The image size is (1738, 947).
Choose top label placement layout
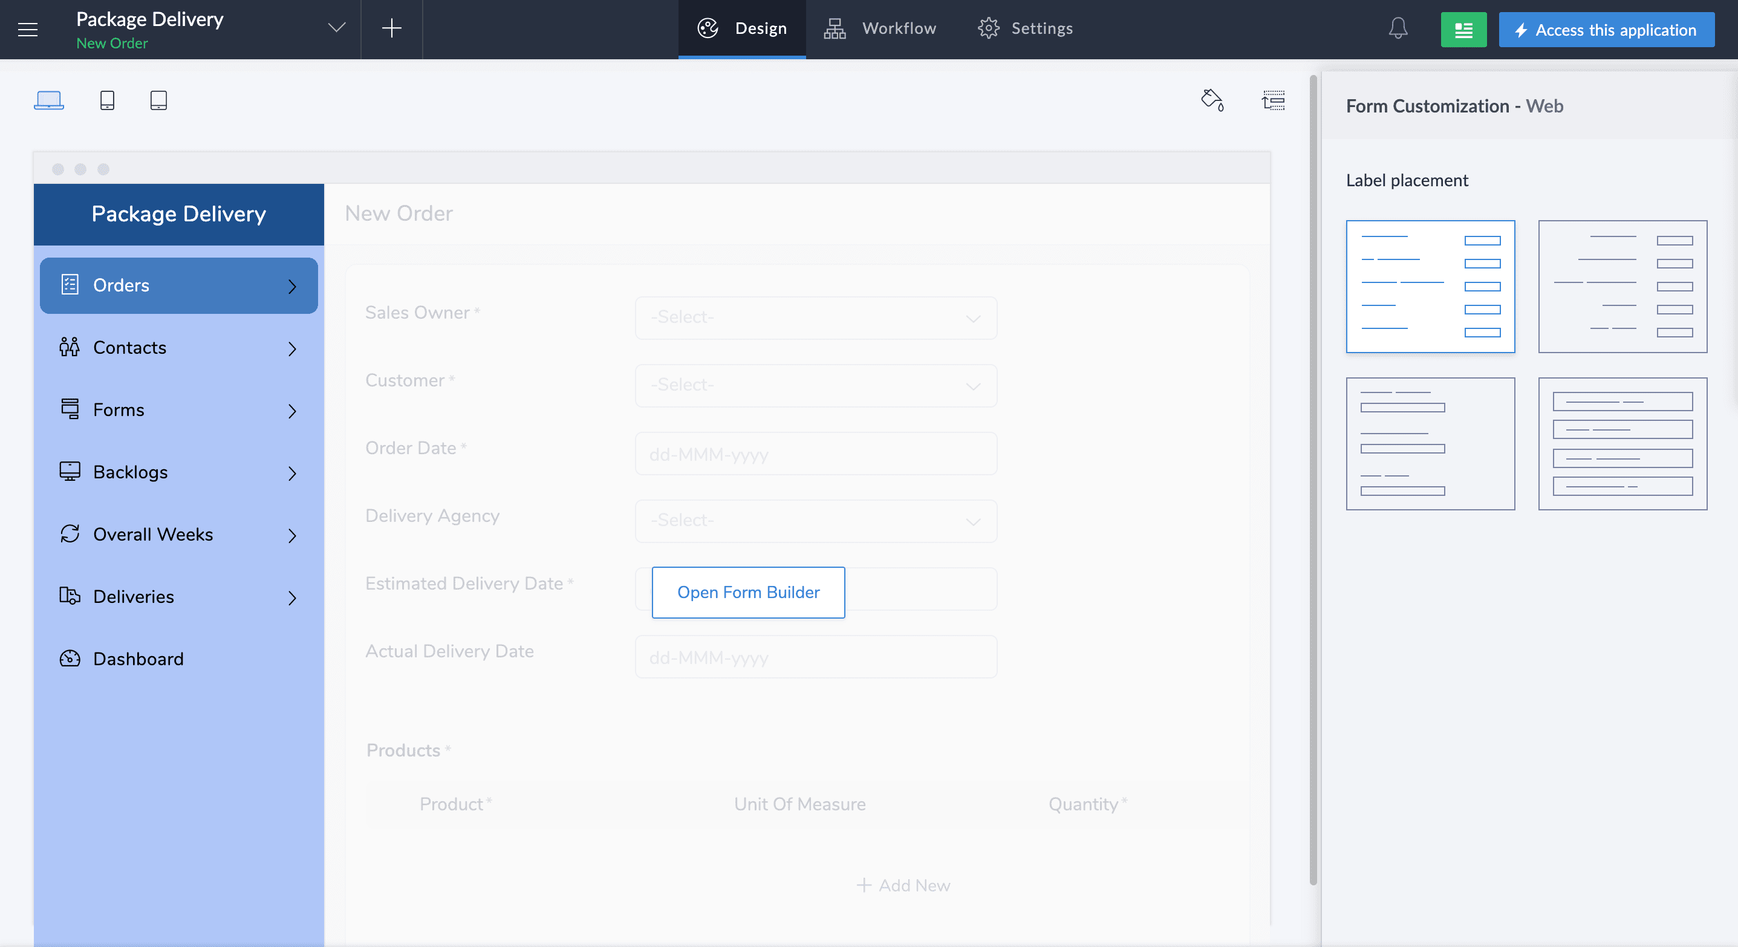tap(1430, 443)
